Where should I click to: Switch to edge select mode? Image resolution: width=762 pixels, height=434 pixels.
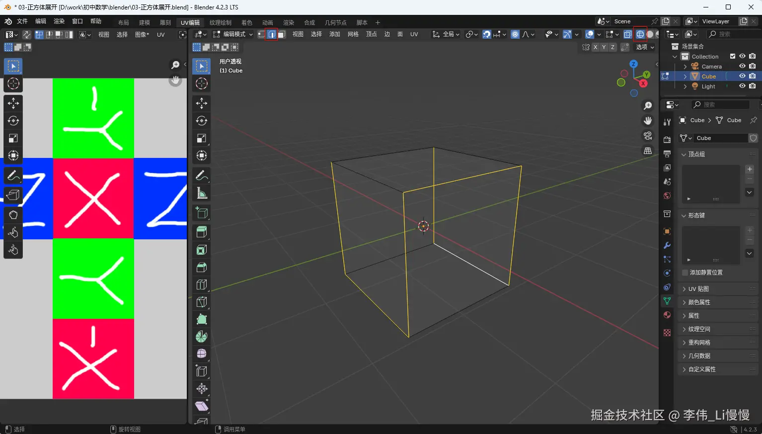tap(272, 34)
